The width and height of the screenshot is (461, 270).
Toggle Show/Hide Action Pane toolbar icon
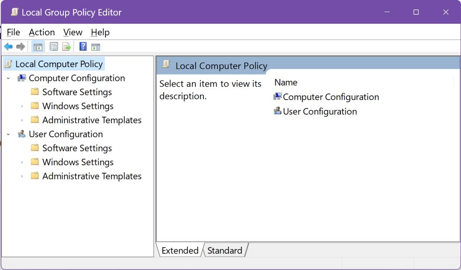pos(96,47)
